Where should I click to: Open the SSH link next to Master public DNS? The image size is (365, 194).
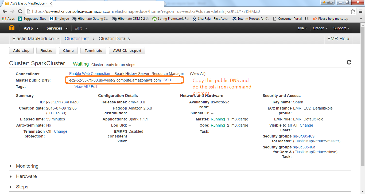167,80
